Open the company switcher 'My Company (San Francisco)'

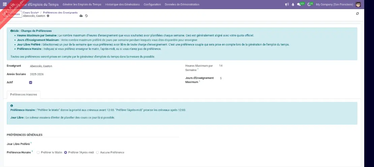coord(334,4)
